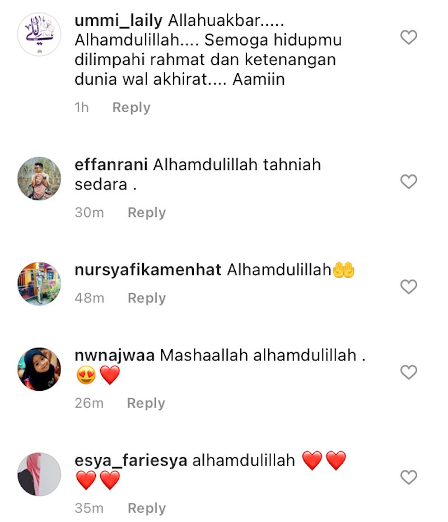Reply to nursyafikamenhat's comment
The width and height of the screenshot is (448, 522).
[x=147, y=298]
